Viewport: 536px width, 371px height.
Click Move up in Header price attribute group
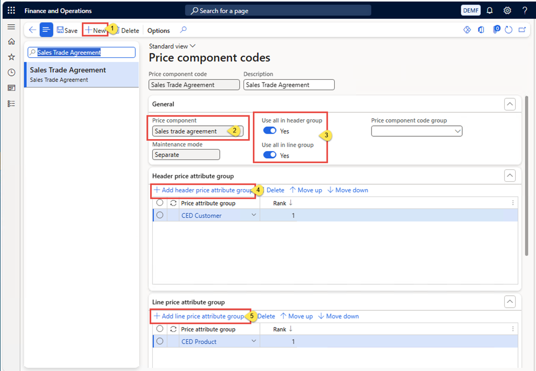point(306,190)
